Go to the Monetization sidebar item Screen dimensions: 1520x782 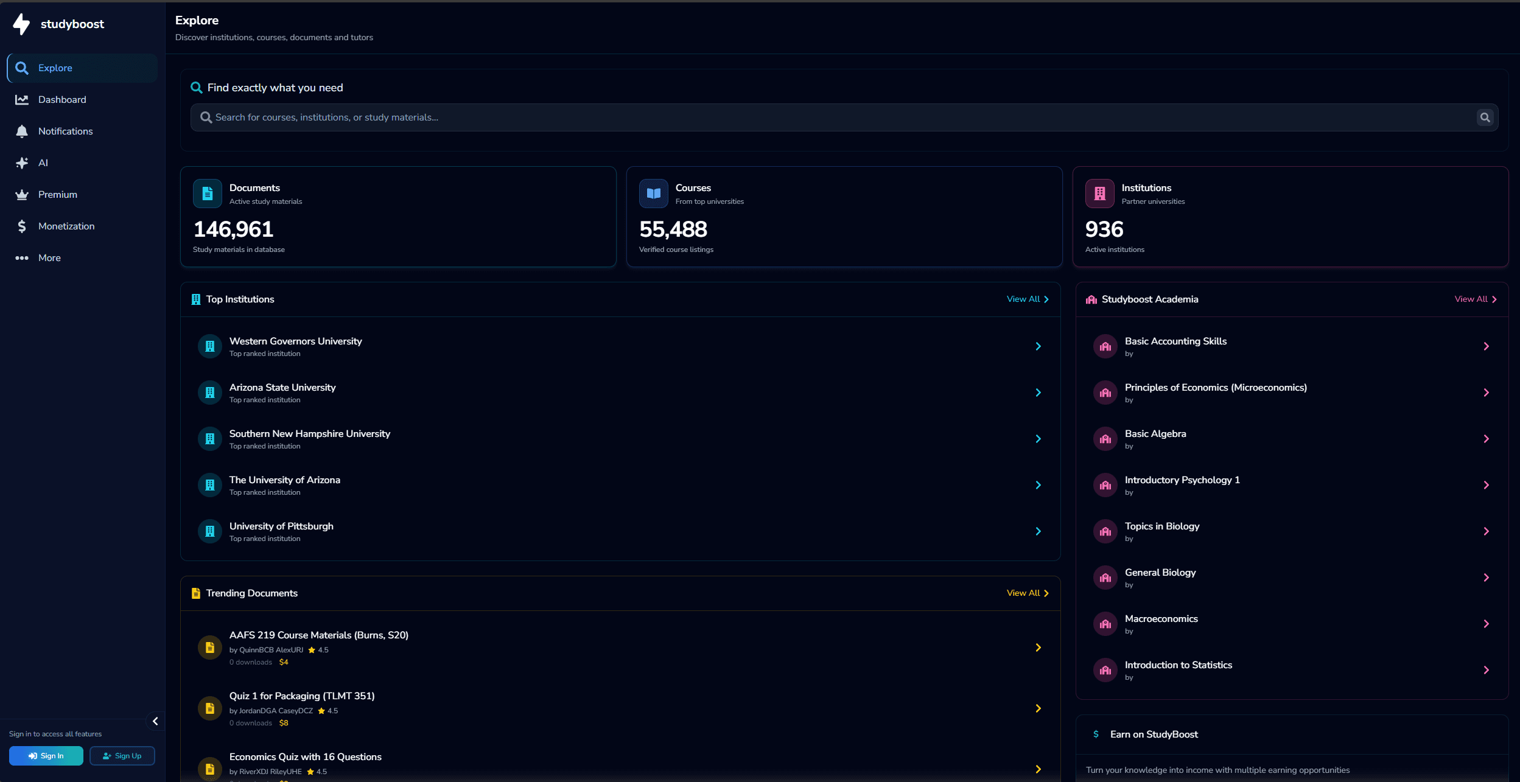(66, 226)
